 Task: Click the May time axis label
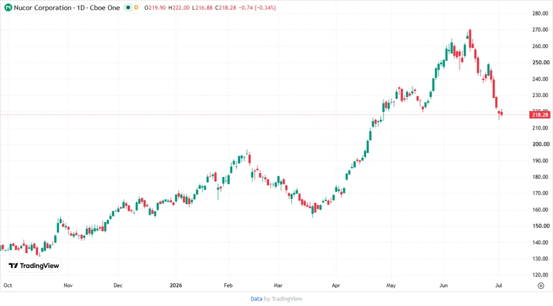391,285
